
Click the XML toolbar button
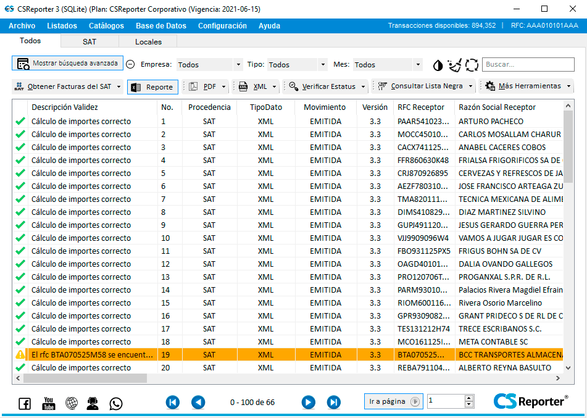click(254, 86)
